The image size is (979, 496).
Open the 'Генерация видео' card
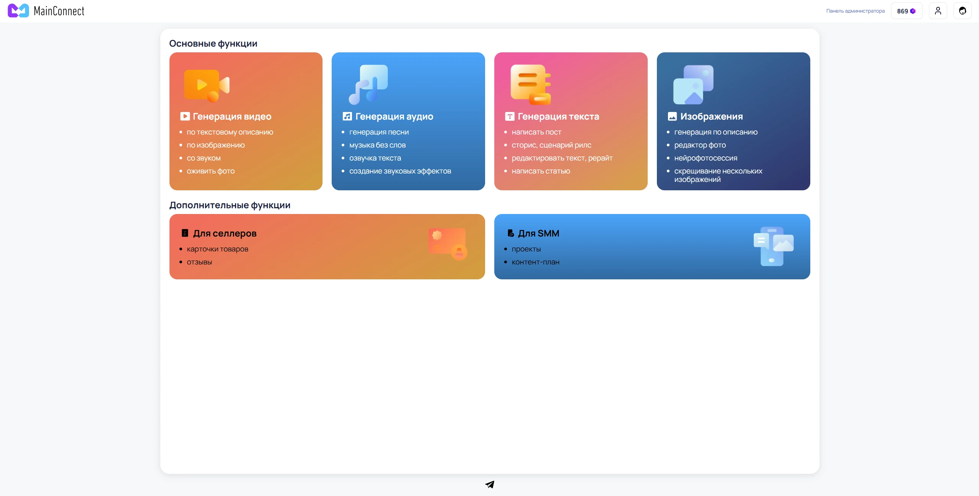click(x=245, y=122)
